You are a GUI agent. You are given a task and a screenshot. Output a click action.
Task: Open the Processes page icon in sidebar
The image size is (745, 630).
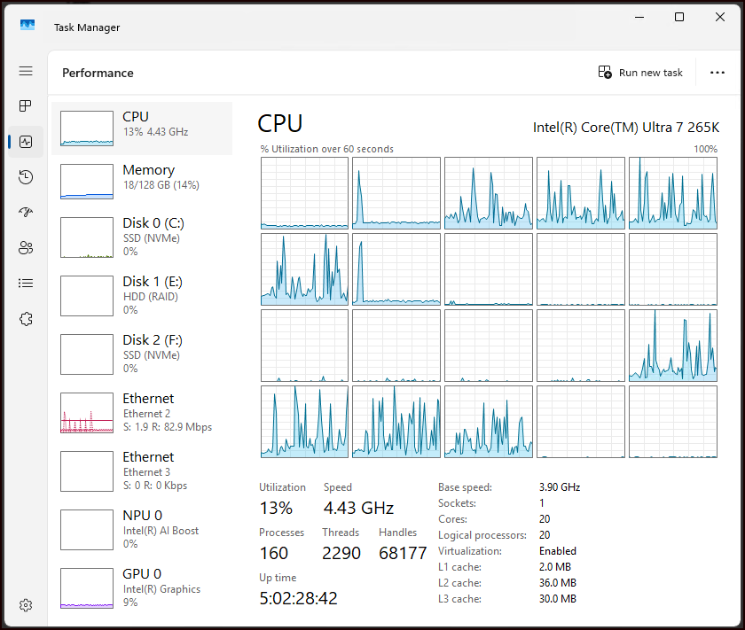[26, 106]
